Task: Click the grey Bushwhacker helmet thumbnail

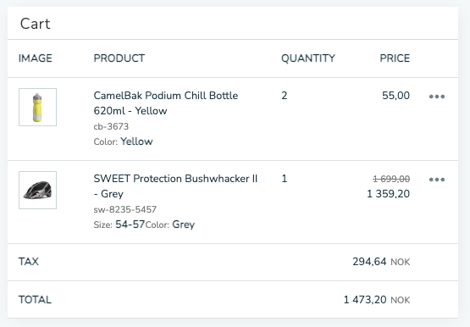Action: point(37,190)
